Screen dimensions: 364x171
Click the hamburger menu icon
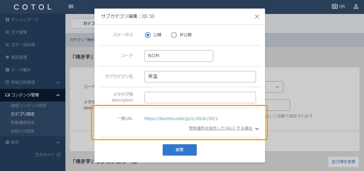(x=71, y=6)
